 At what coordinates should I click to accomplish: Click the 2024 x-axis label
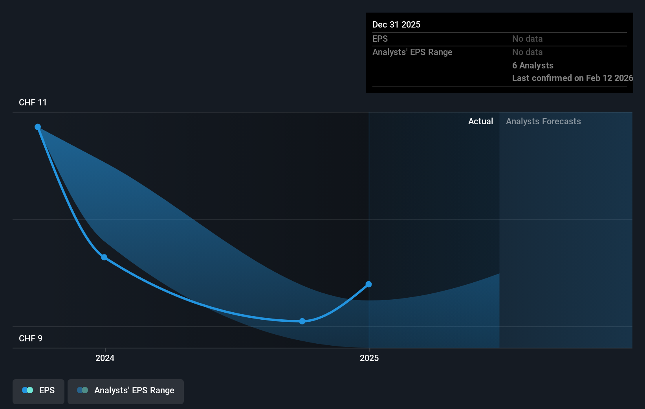(x=105, y=358)
